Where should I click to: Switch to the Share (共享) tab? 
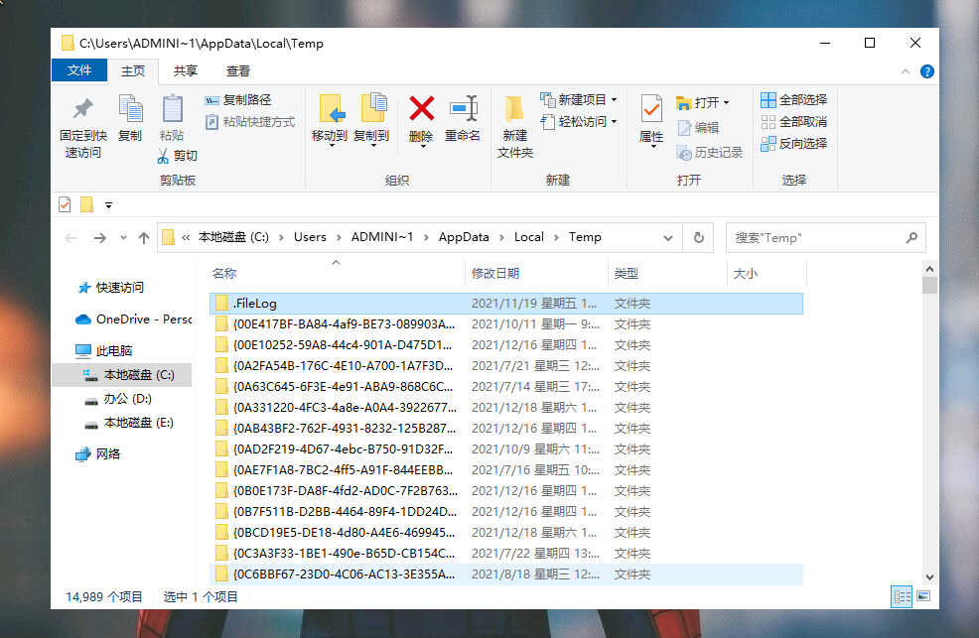click(x=185, y=71)
